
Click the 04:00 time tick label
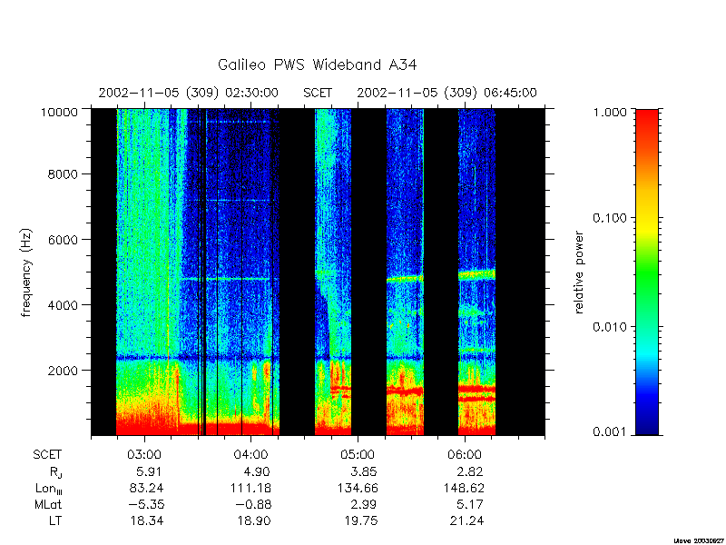point(251,455)
